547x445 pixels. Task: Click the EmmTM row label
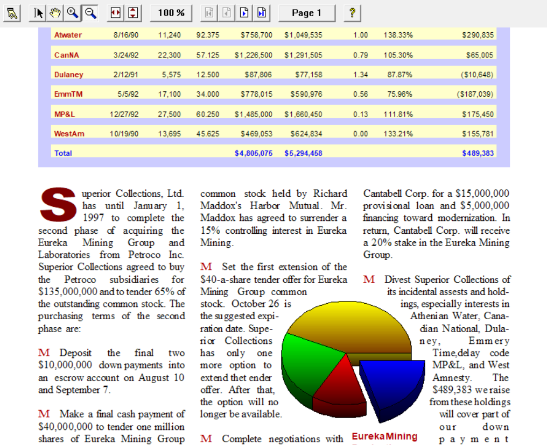point(68,94)
